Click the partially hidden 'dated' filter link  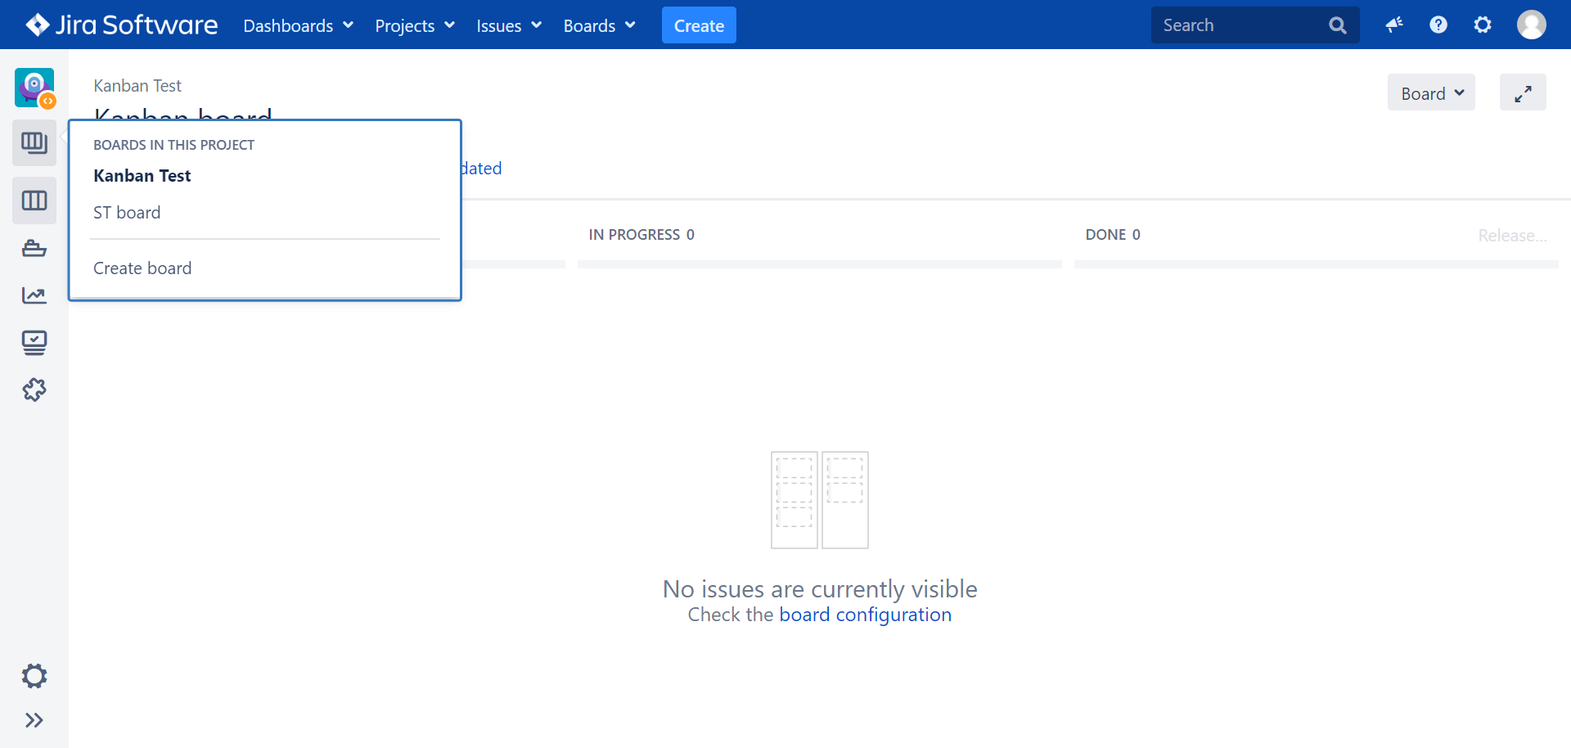pyautogui.click(x=482, y=169)
